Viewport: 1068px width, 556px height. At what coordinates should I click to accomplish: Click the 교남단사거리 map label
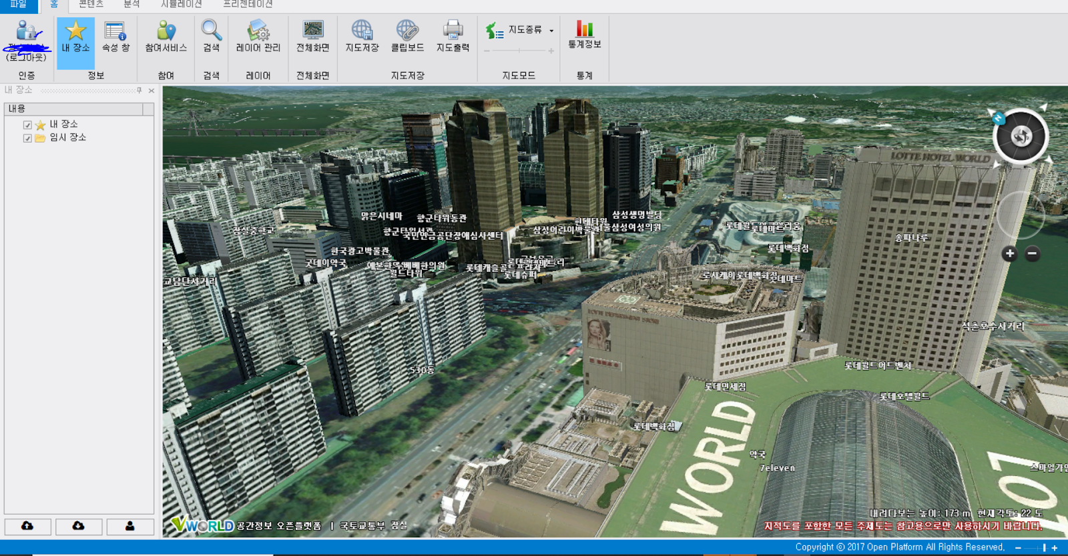190,282
